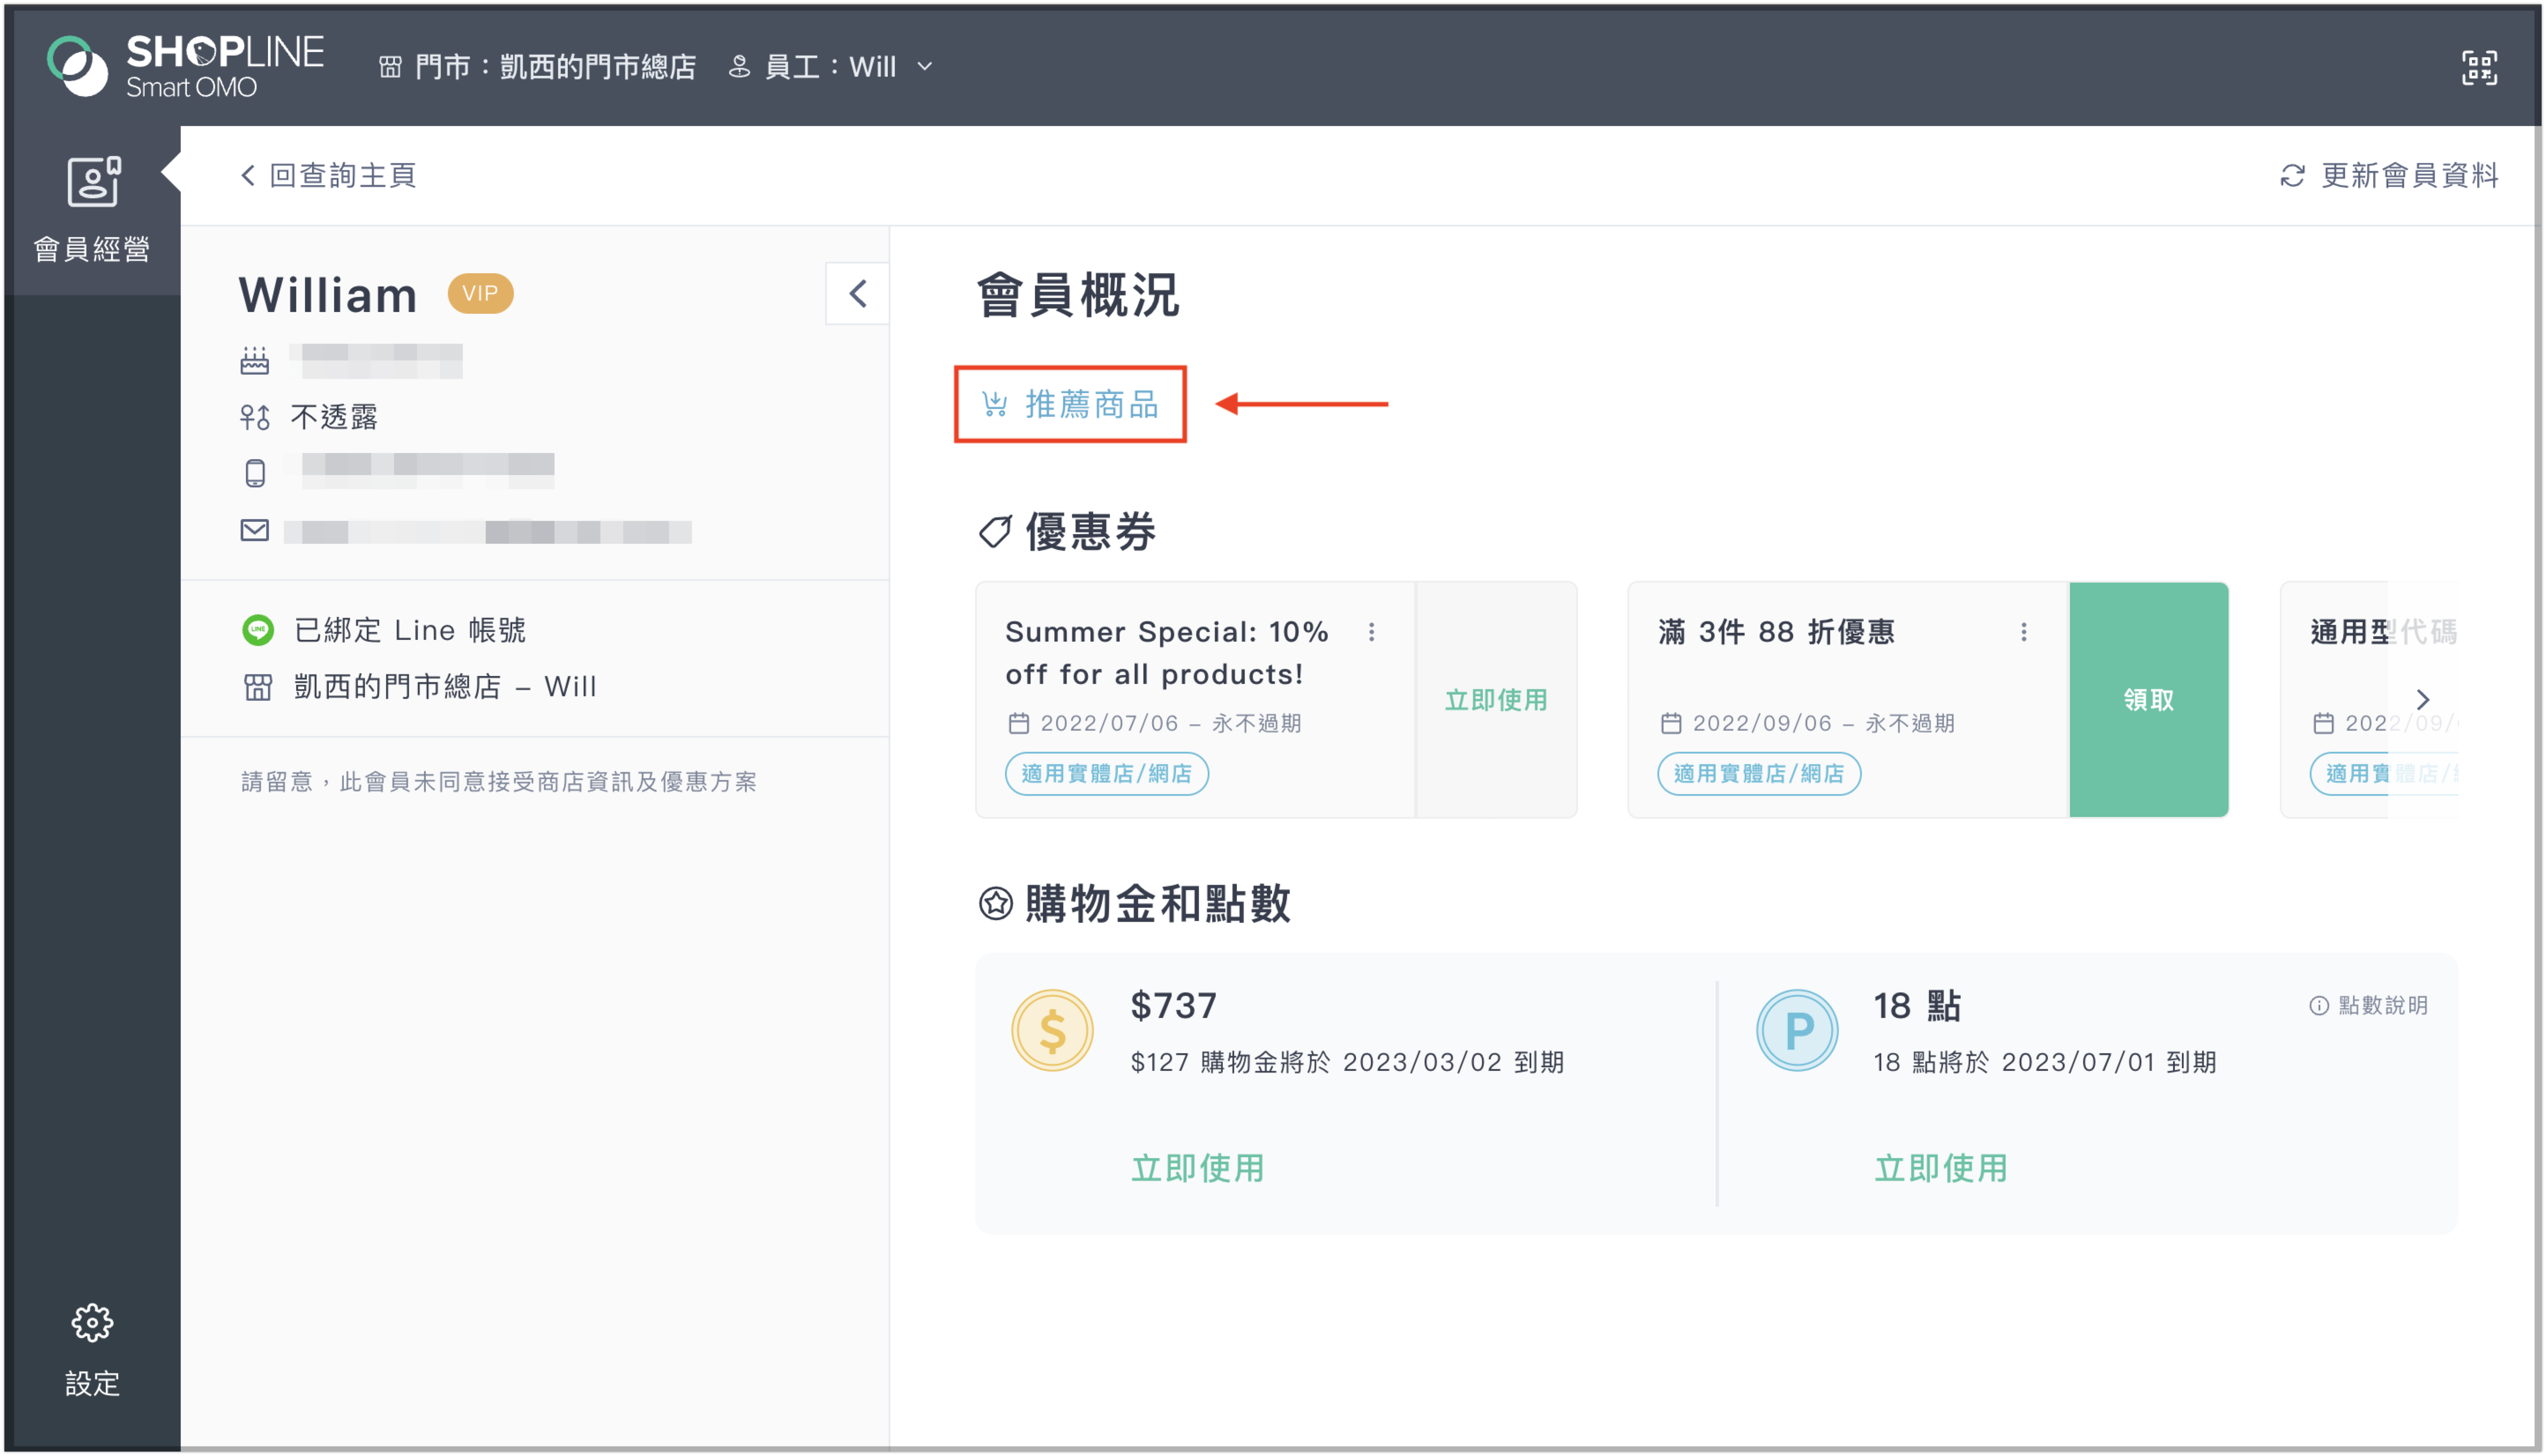This screenshot has height=1456, width=2546.
Task: Click the SHOPLINE Smart OMO logo
Action: tap(185, 66)
